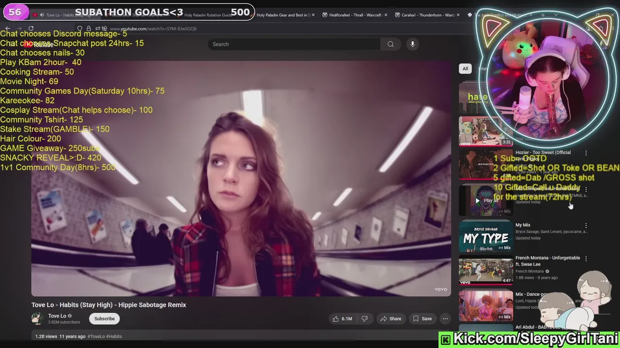Select the All filter chip
The width and height of the screenshot is (620, 348).
tap(465, 69)
